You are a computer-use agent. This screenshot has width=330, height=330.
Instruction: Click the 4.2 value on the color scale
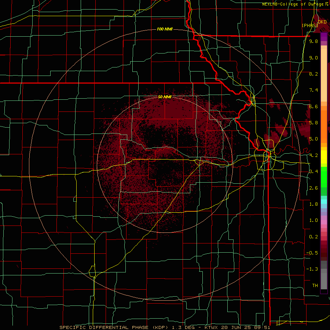(x=313, y=155)
